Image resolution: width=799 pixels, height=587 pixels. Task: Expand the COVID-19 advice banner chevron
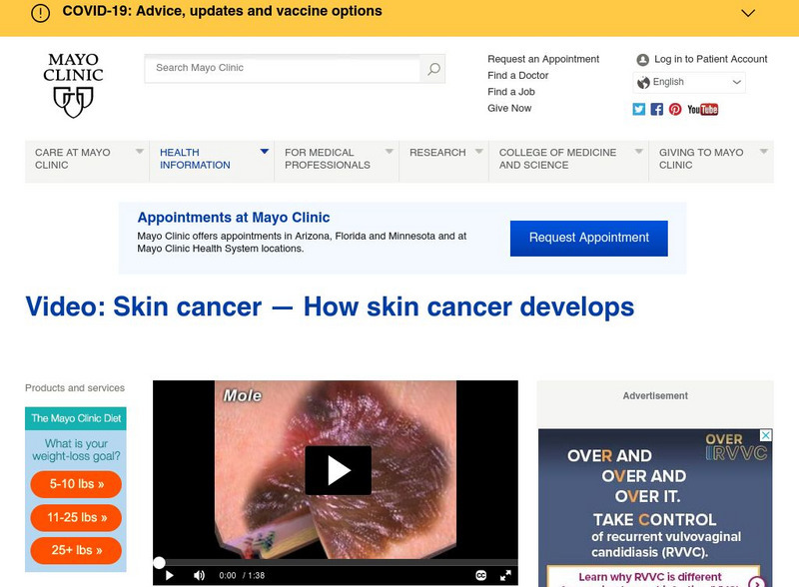747,14
